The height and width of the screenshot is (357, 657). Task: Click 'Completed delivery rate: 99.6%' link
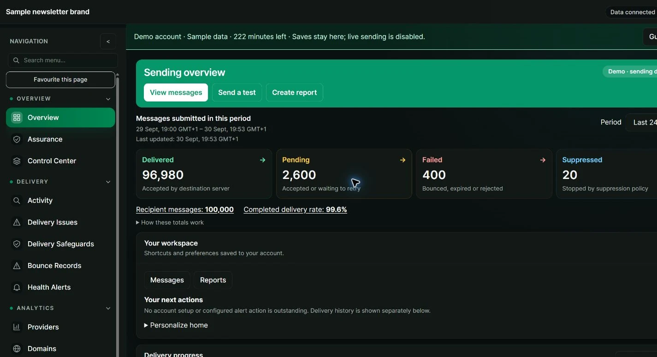(295, 209)
